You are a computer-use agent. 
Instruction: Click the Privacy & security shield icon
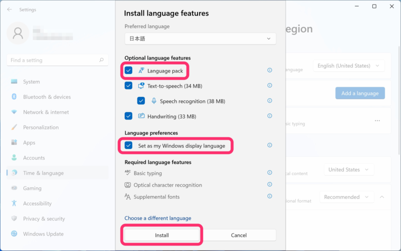pyautogui.click(x=14, y=218)
